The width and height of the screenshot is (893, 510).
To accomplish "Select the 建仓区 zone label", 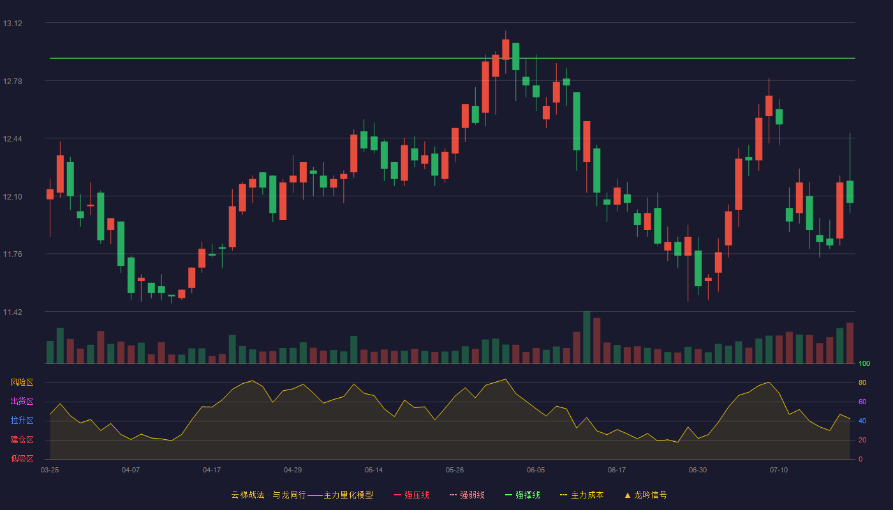I will click(22, 440).
